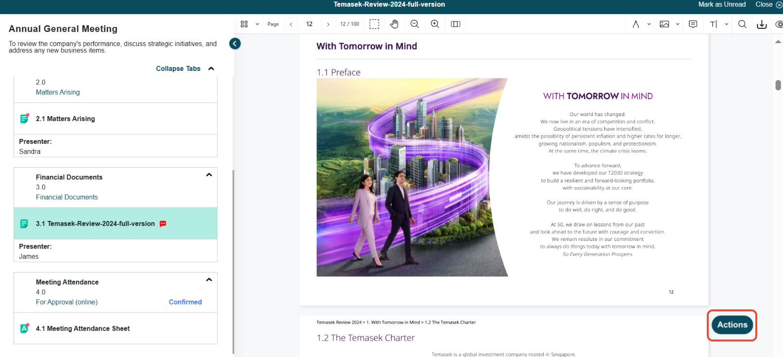Open the text tool options dropdown
783x357 pixels.
pyautogui.click(x=727, y=24)
